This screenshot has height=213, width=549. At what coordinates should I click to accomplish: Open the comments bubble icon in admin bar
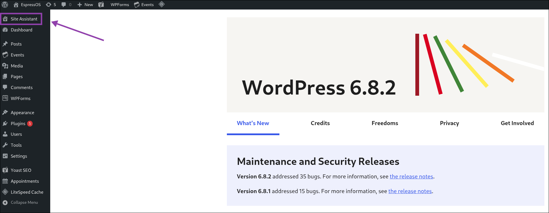[64, 5]
